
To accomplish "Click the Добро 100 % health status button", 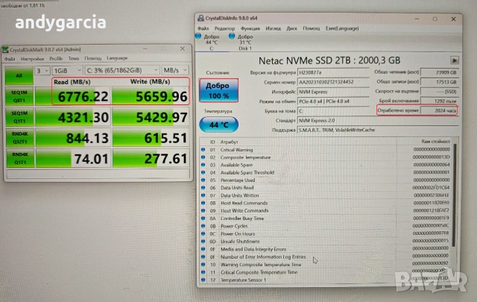I will pos(218,90).
